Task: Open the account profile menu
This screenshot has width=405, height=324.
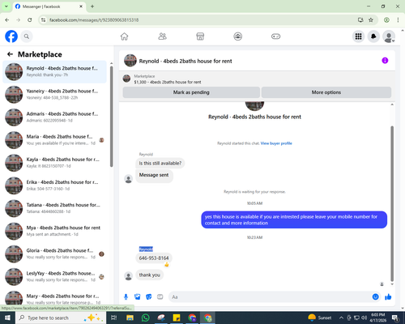Action: pyautogui.click(x=389, y=36)
